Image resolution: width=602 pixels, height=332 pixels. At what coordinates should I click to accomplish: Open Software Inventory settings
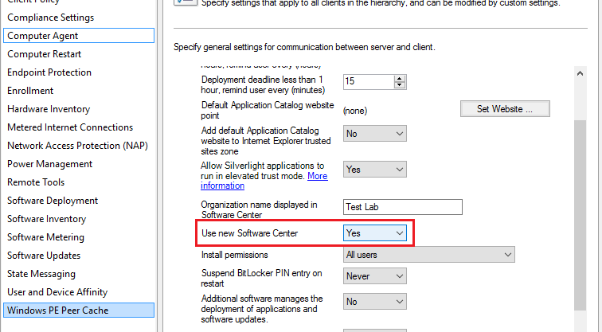[x=46, y=219]
